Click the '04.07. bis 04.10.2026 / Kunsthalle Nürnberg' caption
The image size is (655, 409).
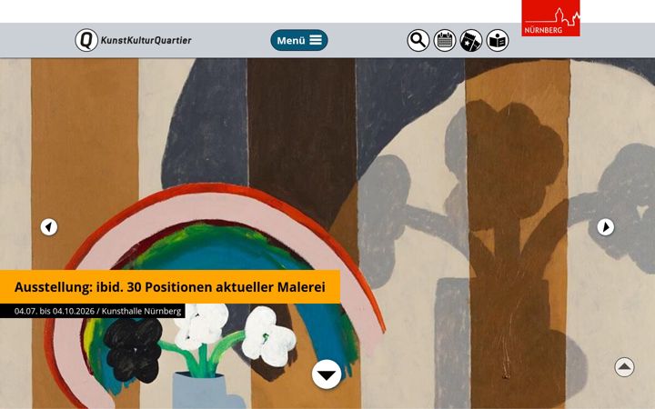point(92,311)
